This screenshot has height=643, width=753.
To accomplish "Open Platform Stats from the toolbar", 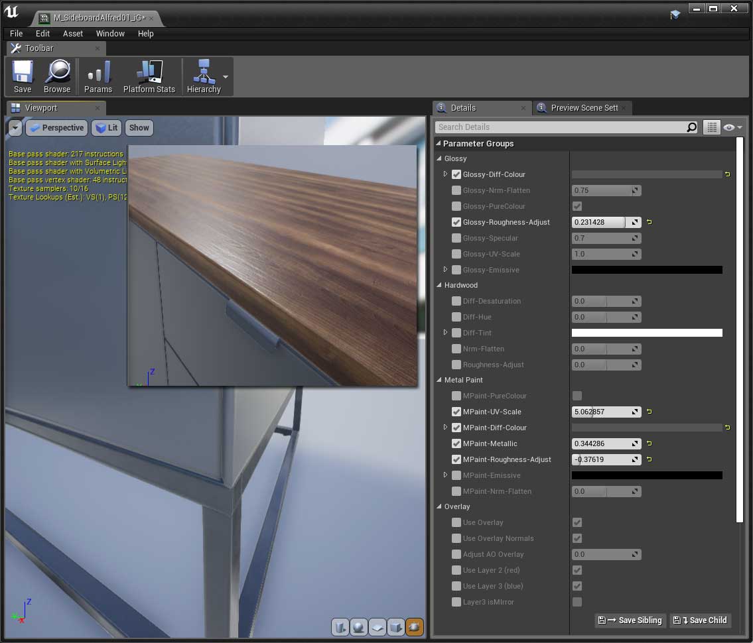I will coord(149,76).
